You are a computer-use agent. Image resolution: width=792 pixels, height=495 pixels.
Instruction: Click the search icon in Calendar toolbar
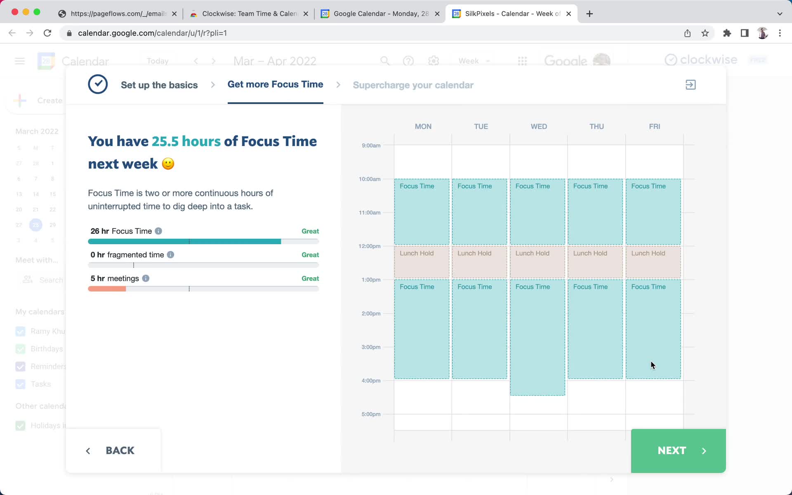pyautogui.click(x=385, y=61)
